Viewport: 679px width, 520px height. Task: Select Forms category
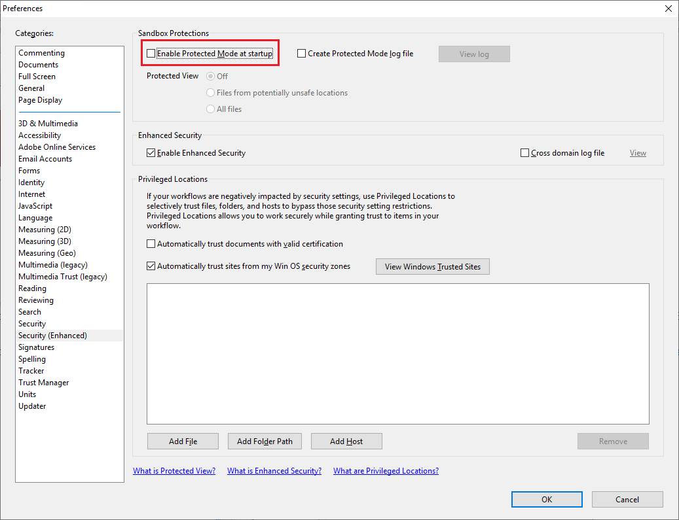click(x=69, y=171)
